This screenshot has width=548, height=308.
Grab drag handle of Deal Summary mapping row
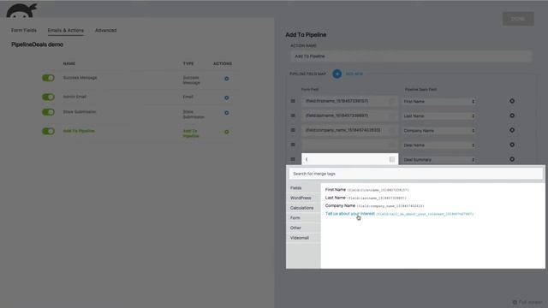[293, 159]
